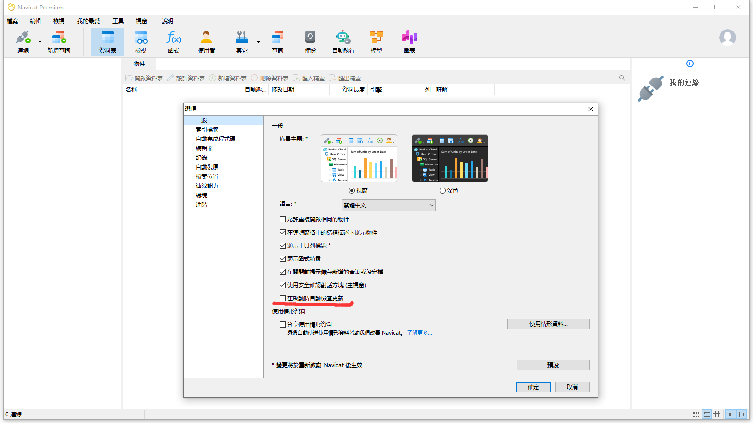Viewport: 753px width, 423px height.
Task: Click the 備份 backup toolbar icon
Action: (x=311, y=42)
